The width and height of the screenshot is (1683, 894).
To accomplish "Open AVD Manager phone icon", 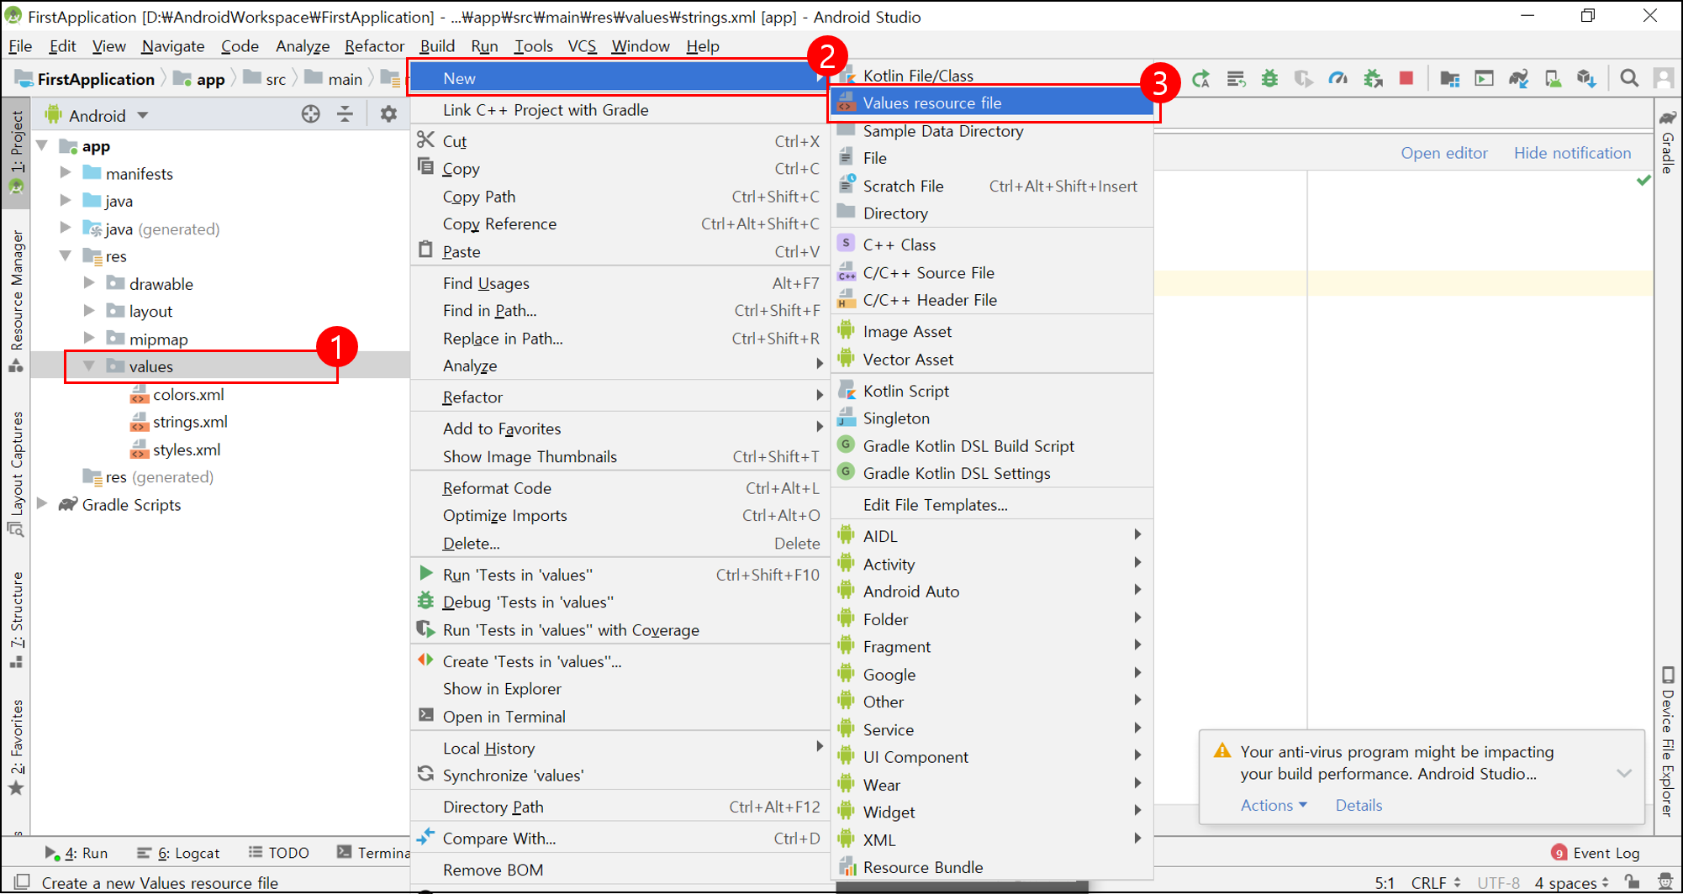I will click(x=1553, y=79).
